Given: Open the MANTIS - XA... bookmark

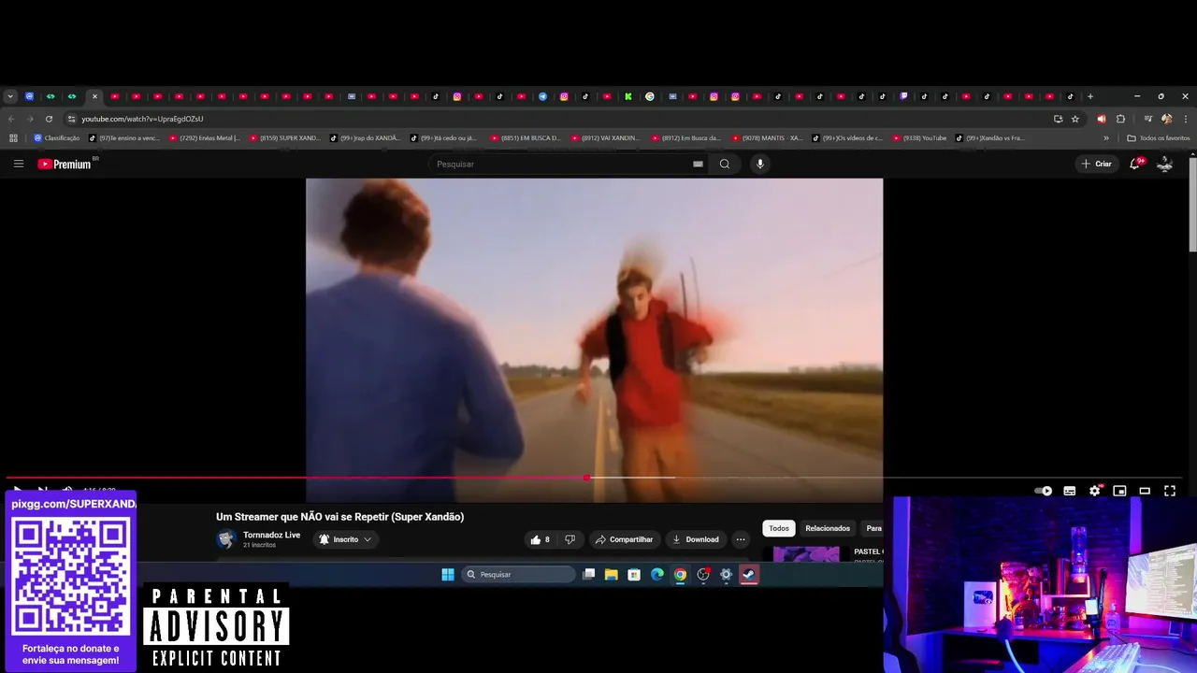Looking at the screenshot, I should point(767,137).
